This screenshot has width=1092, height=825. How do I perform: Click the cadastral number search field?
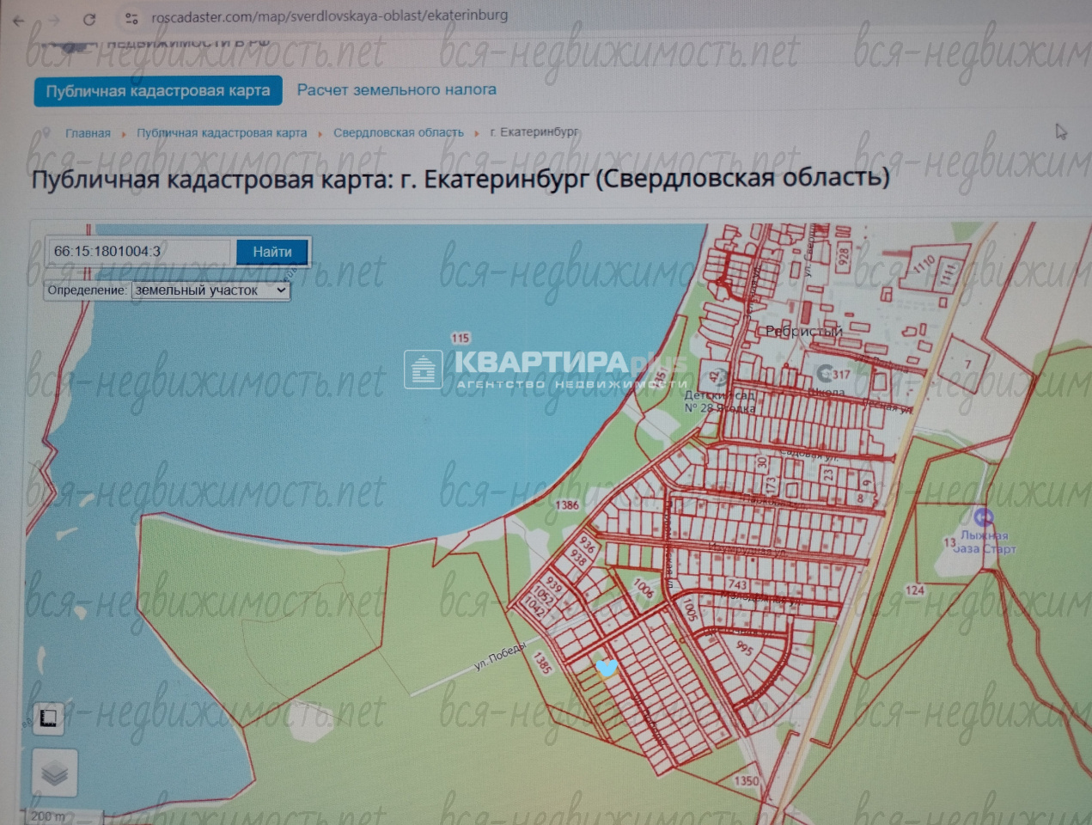[x=137, y=252]
